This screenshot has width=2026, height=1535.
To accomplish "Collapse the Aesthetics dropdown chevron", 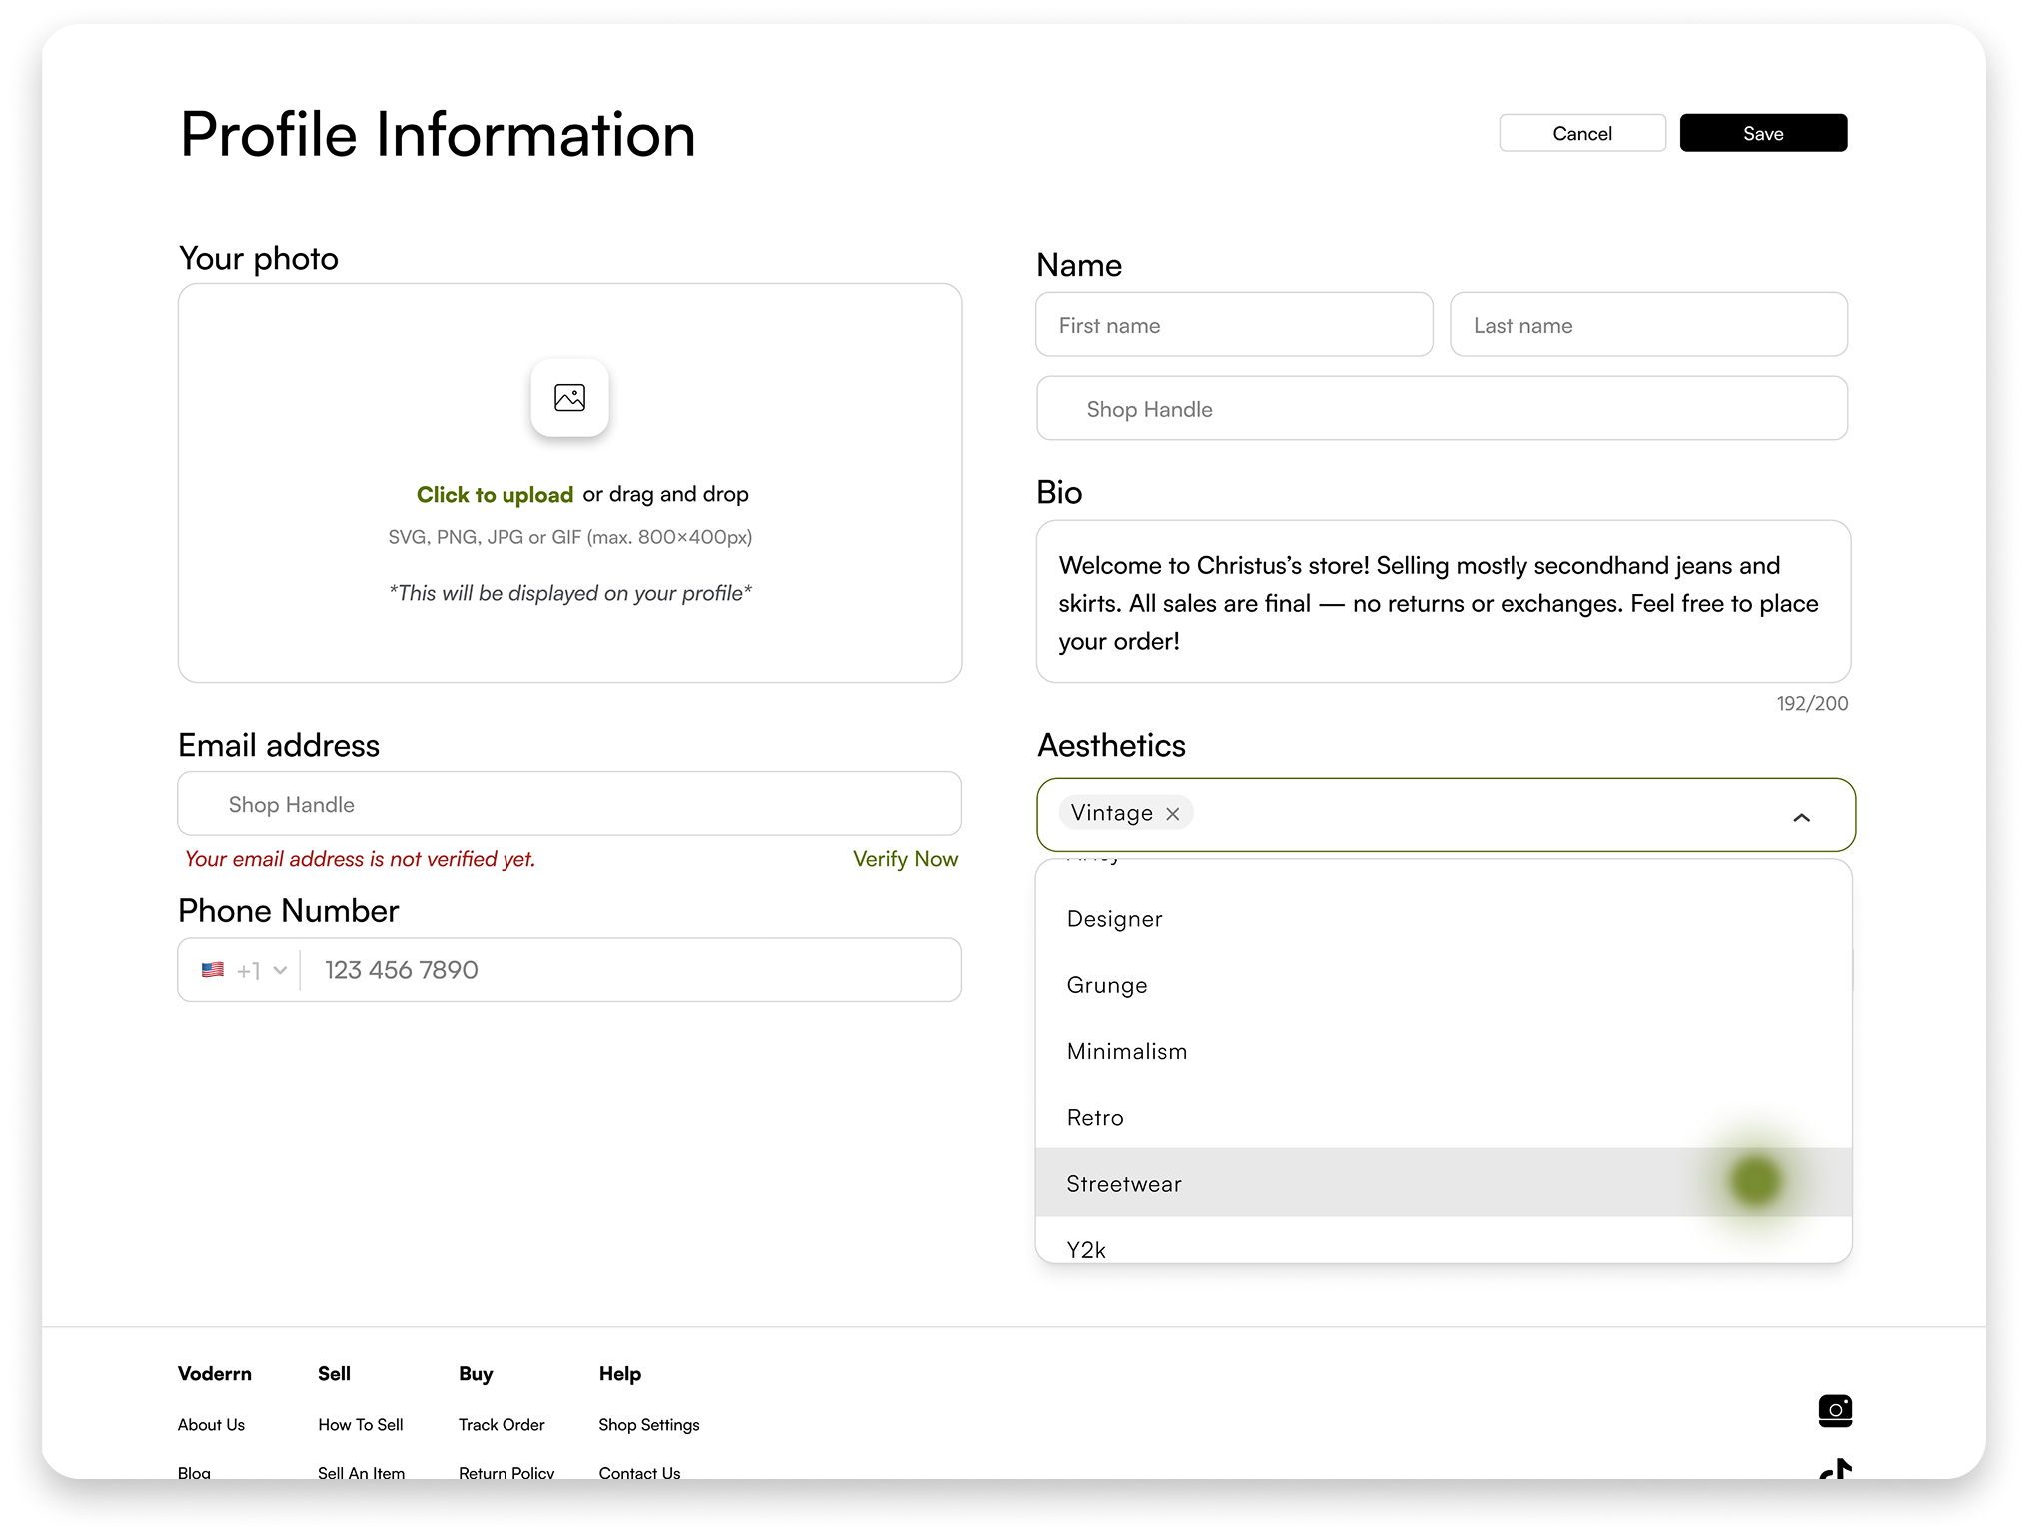I will (x=1801, y=818).
